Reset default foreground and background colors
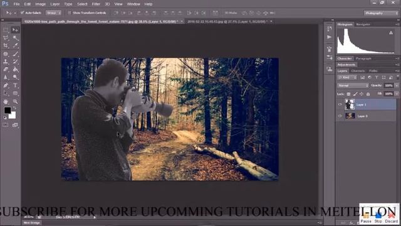The image size is (401, 226). (x=5, y=117)
